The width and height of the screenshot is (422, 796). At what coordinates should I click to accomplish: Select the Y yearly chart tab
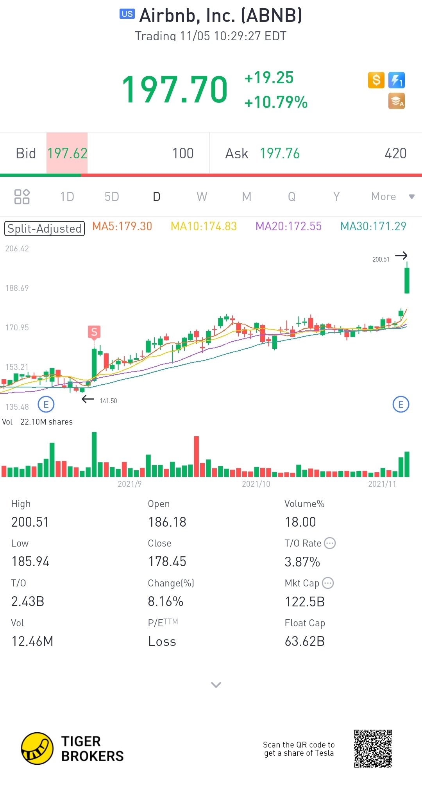coord(336,197)
